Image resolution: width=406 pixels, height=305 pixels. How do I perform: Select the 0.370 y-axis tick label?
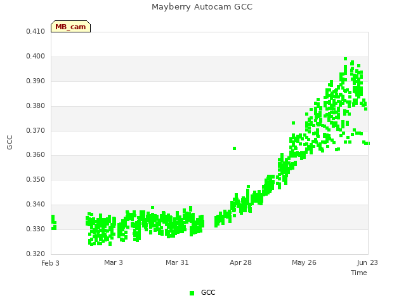pos(36,130)
